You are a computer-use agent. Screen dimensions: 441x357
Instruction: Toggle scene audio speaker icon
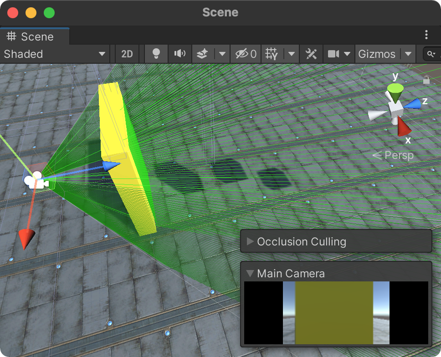pos(179,54)
